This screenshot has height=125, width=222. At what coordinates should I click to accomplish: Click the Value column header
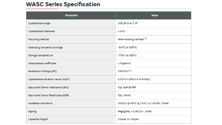[x=155, y=15]
